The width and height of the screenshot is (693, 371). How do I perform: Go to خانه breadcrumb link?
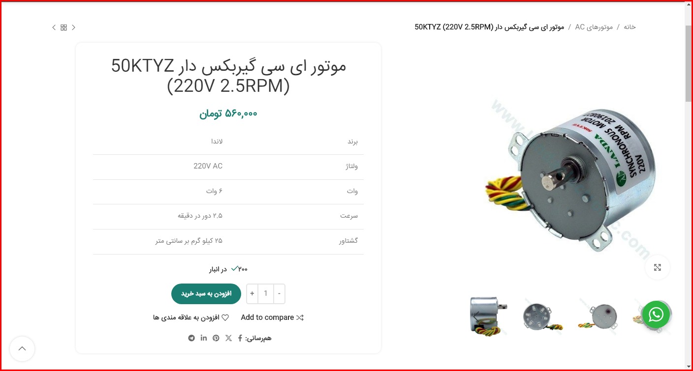pos(630,27)
